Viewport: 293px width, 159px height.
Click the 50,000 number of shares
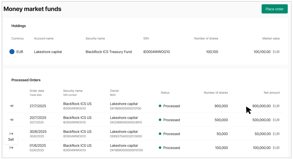pyautogui.click(x=222, y=134)
